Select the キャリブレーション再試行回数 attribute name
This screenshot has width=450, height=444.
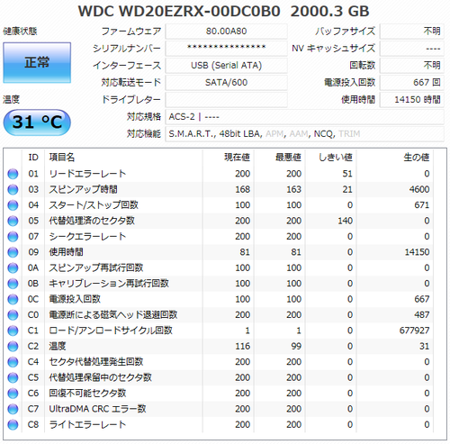pos(109,284)
